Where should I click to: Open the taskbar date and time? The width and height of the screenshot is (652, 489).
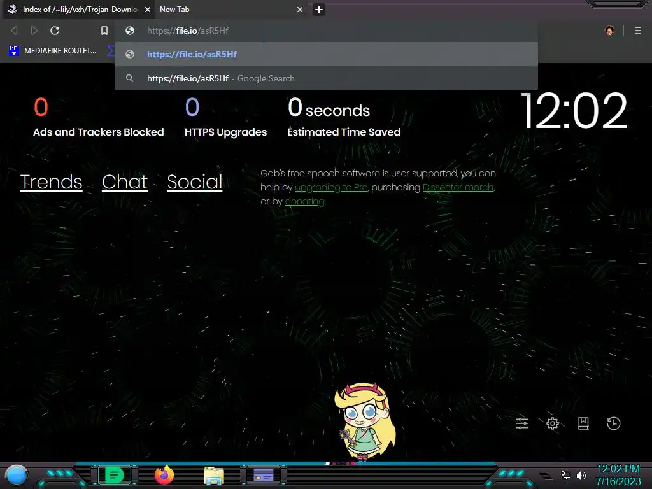(x=618, y=475)
